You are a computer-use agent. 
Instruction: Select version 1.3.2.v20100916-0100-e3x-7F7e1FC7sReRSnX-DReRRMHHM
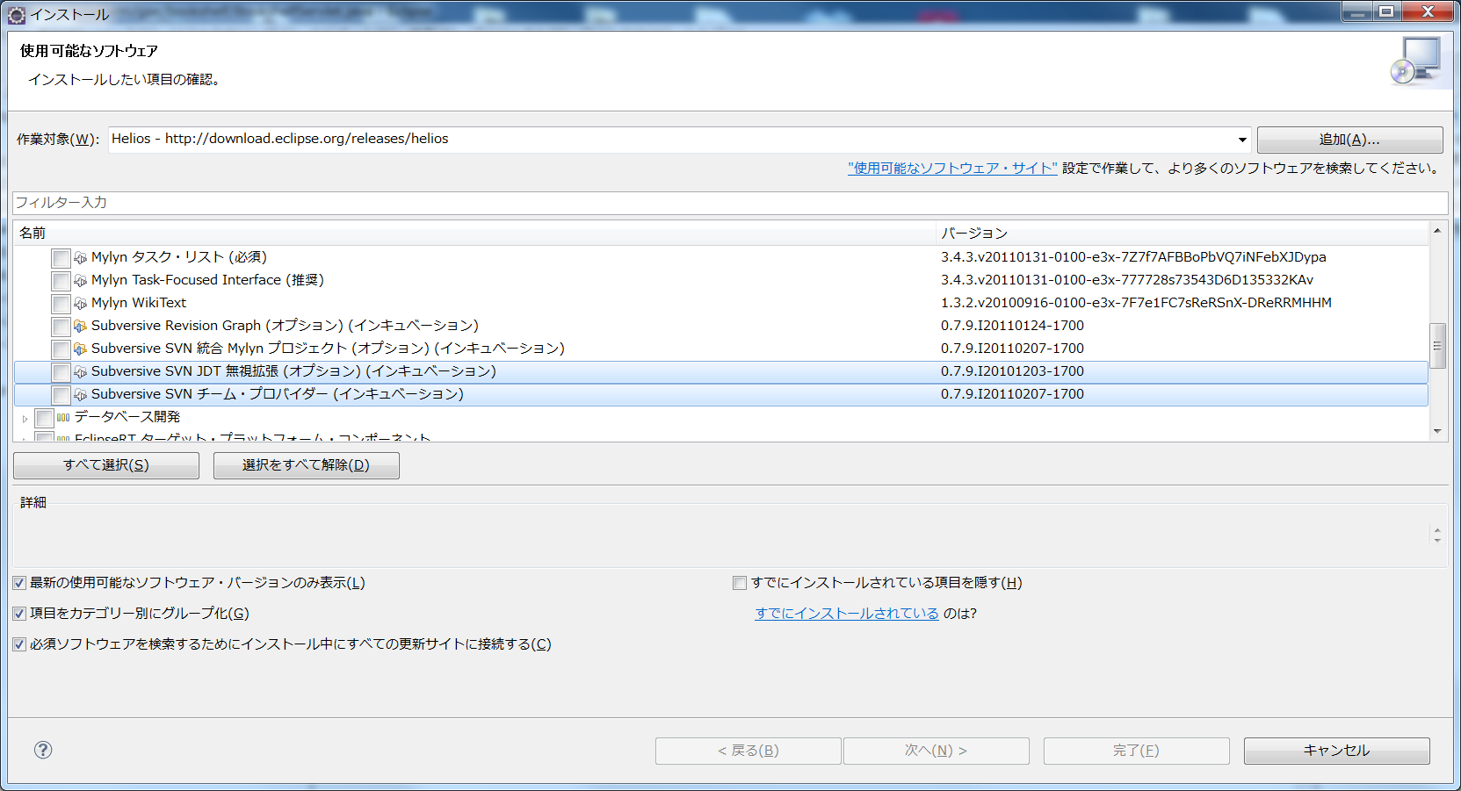tap(1136, 303)
